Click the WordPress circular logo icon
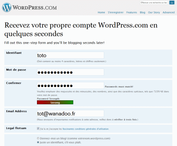 click(7, 7)
